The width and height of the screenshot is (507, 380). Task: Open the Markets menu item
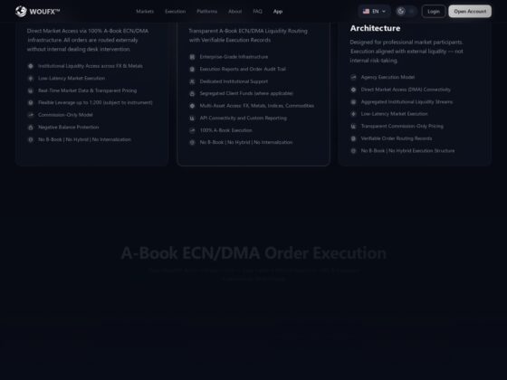[x=145, y=11]
